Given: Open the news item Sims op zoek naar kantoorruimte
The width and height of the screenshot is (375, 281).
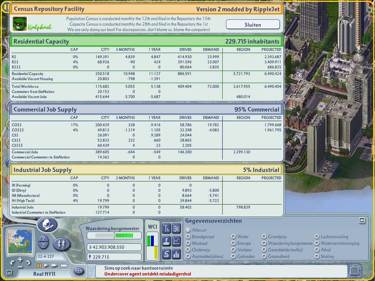Looking at the screenshot, I should (x=138, y=268).
